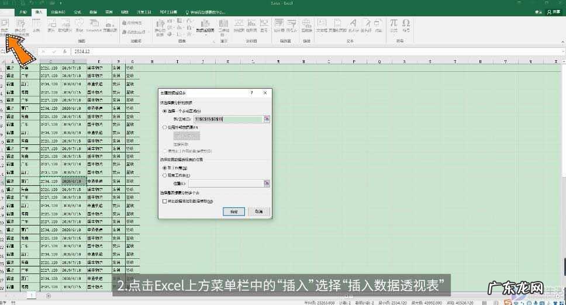Viewport: 566px width, 305px height.
Task: Click the Recommended PivotTables icon
Action: click(20, 26)
